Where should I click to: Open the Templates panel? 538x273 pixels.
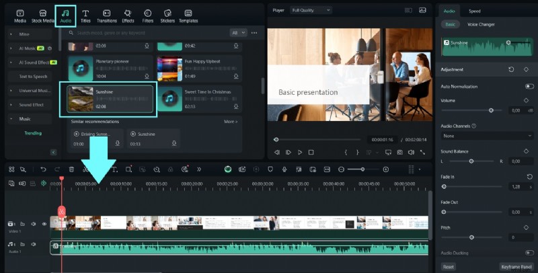pos(188,16)
